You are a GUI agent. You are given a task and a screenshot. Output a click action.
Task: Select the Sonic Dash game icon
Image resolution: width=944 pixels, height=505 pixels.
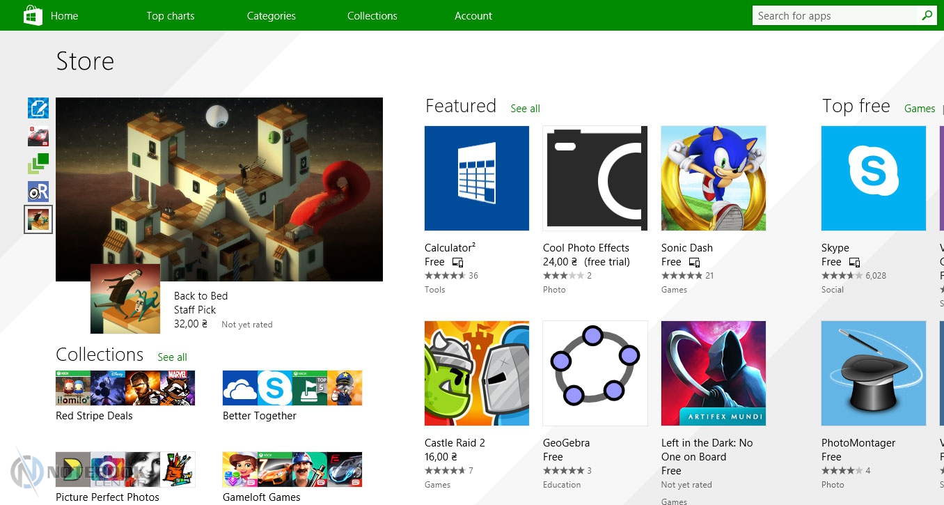[714, 178]
